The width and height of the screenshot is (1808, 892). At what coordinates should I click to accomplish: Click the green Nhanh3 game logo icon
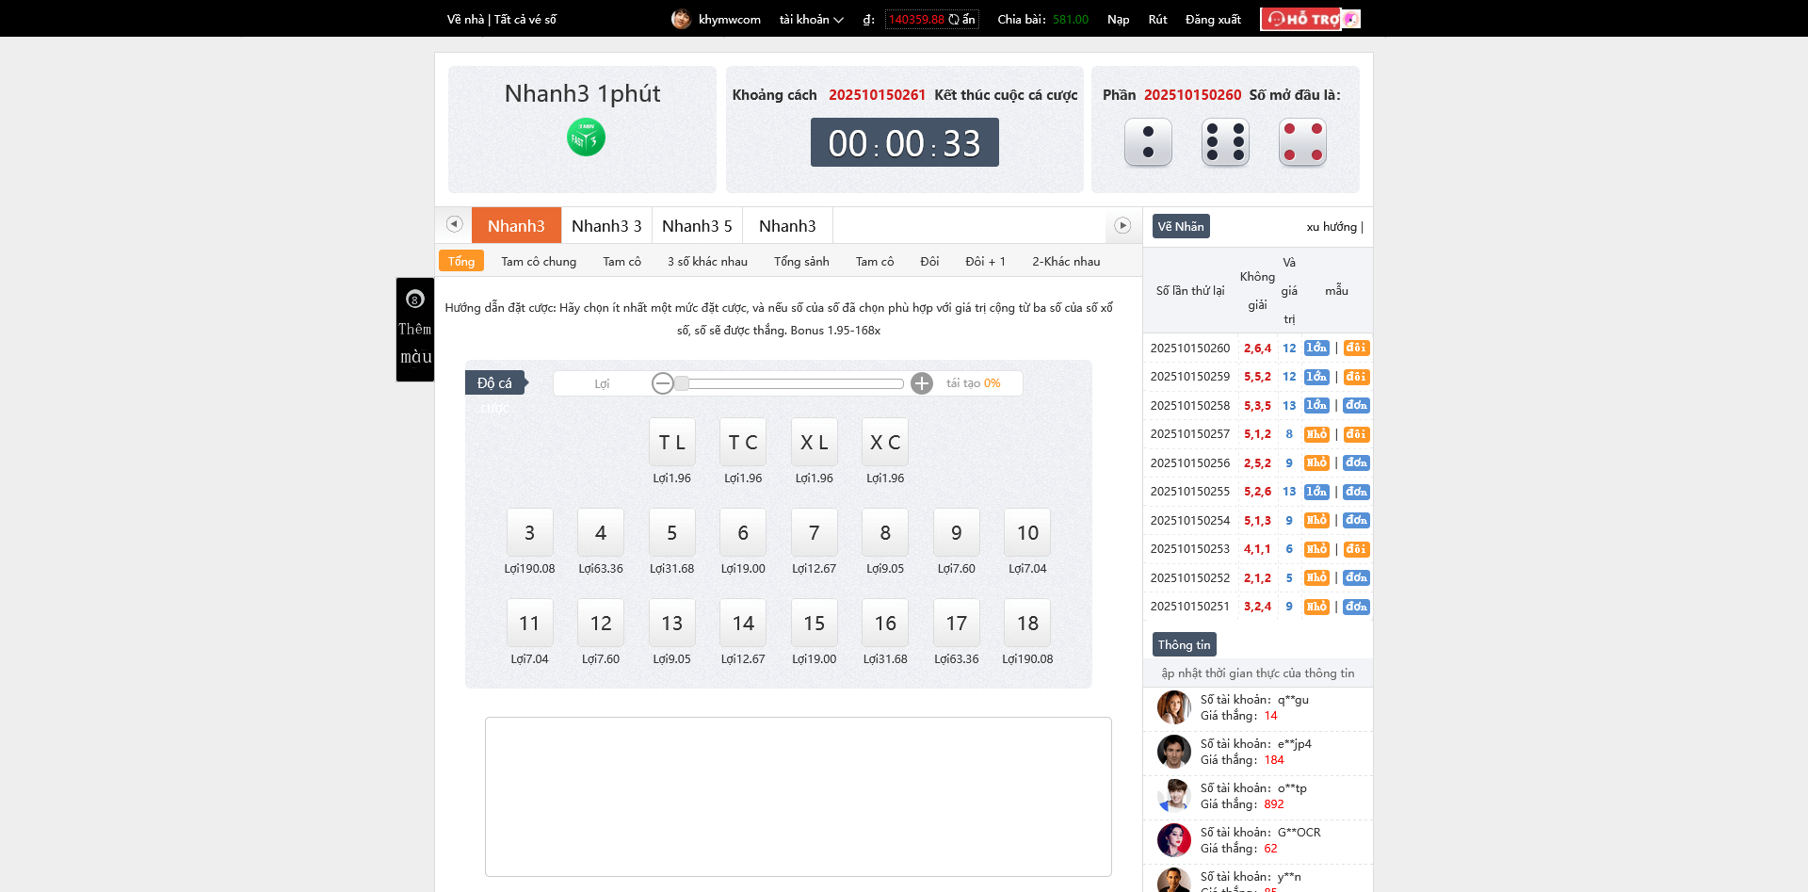pos(585,138)
